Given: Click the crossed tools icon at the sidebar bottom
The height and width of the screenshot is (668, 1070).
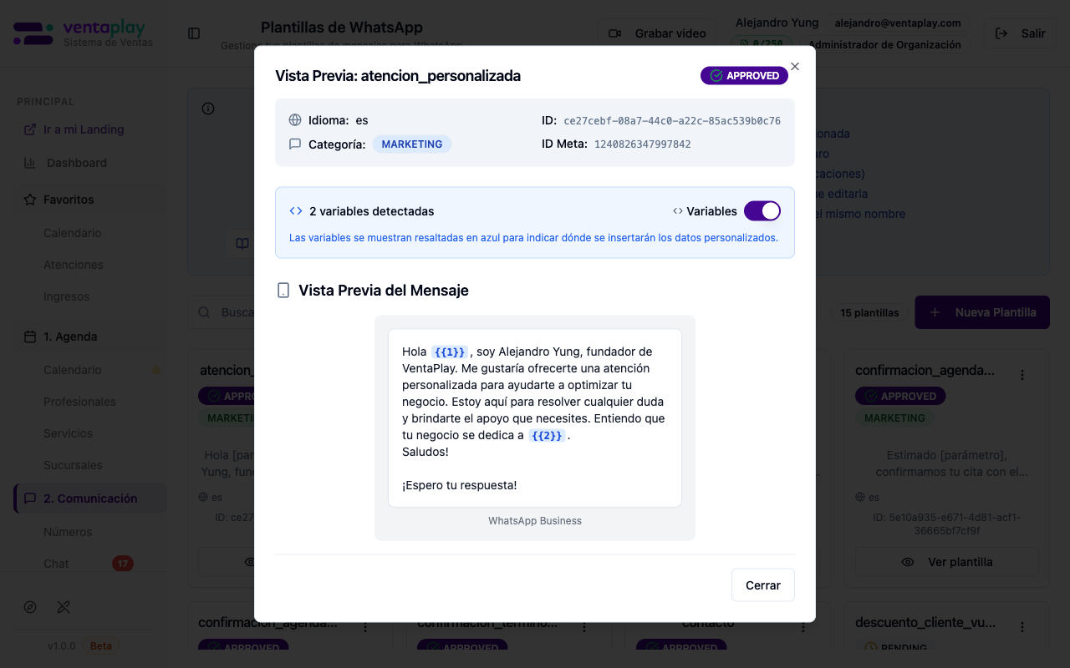Looking at the screenshot, I should click(64, 607).
